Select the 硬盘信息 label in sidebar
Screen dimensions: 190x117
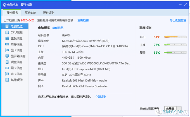click(17, 62)
